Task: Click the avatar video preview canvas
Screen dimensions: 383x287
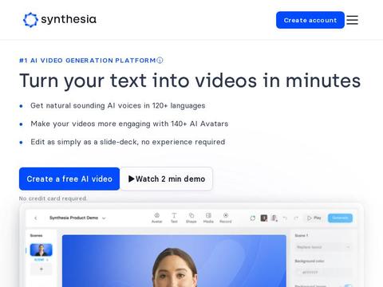Action: pyautogui.click(x=174, y=261)
